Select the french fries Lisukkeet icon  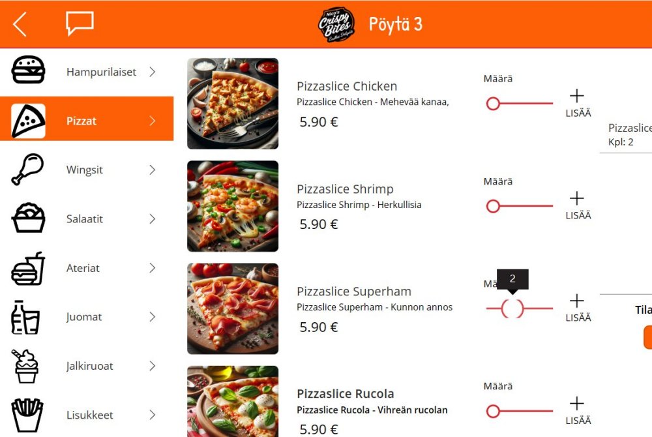(27, 415)
